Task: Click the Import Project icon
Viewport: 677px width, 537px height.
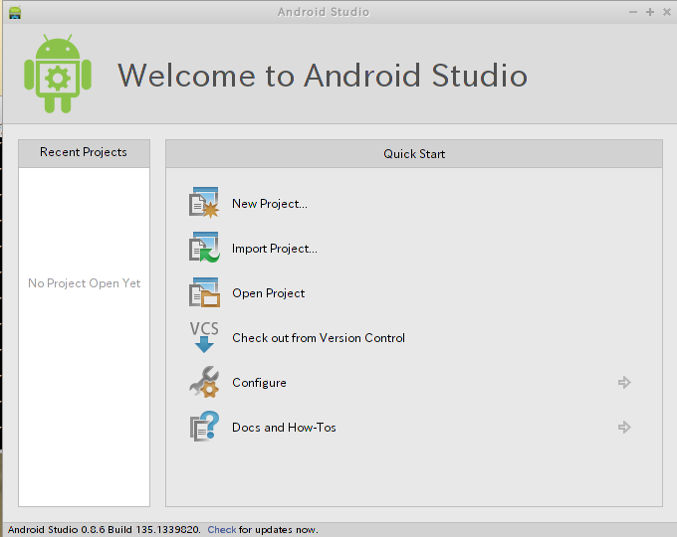Action: tap(204, 248)
